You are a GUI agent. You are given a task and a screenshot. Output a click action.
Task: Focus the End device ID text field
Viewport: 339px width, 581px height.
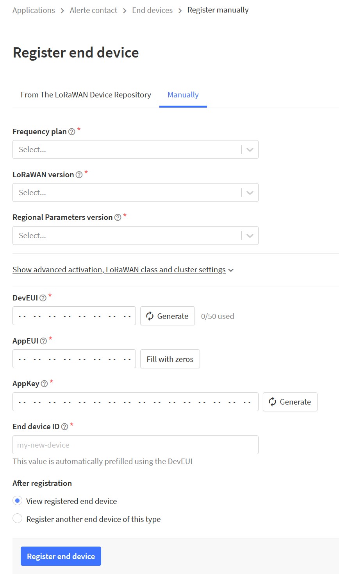click(136, 445)
